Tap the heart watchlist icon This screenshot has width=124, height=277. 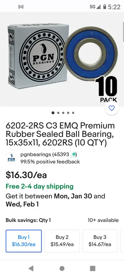tap(112, 108)
